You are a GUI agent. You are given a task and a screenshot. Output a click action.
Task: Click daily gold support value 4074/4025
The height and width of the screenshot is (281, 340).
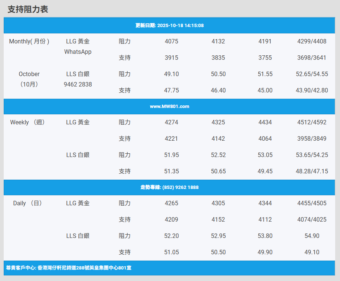312,219
